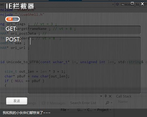Open the Unicode_to_UTF8 function dropdown

[113, 4]
